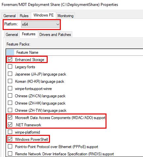Image resolution: width=143 pixels, height=157 pixels.
Task: Check Chinese (ZH-TW) language pack
Action: coord(10,110)
